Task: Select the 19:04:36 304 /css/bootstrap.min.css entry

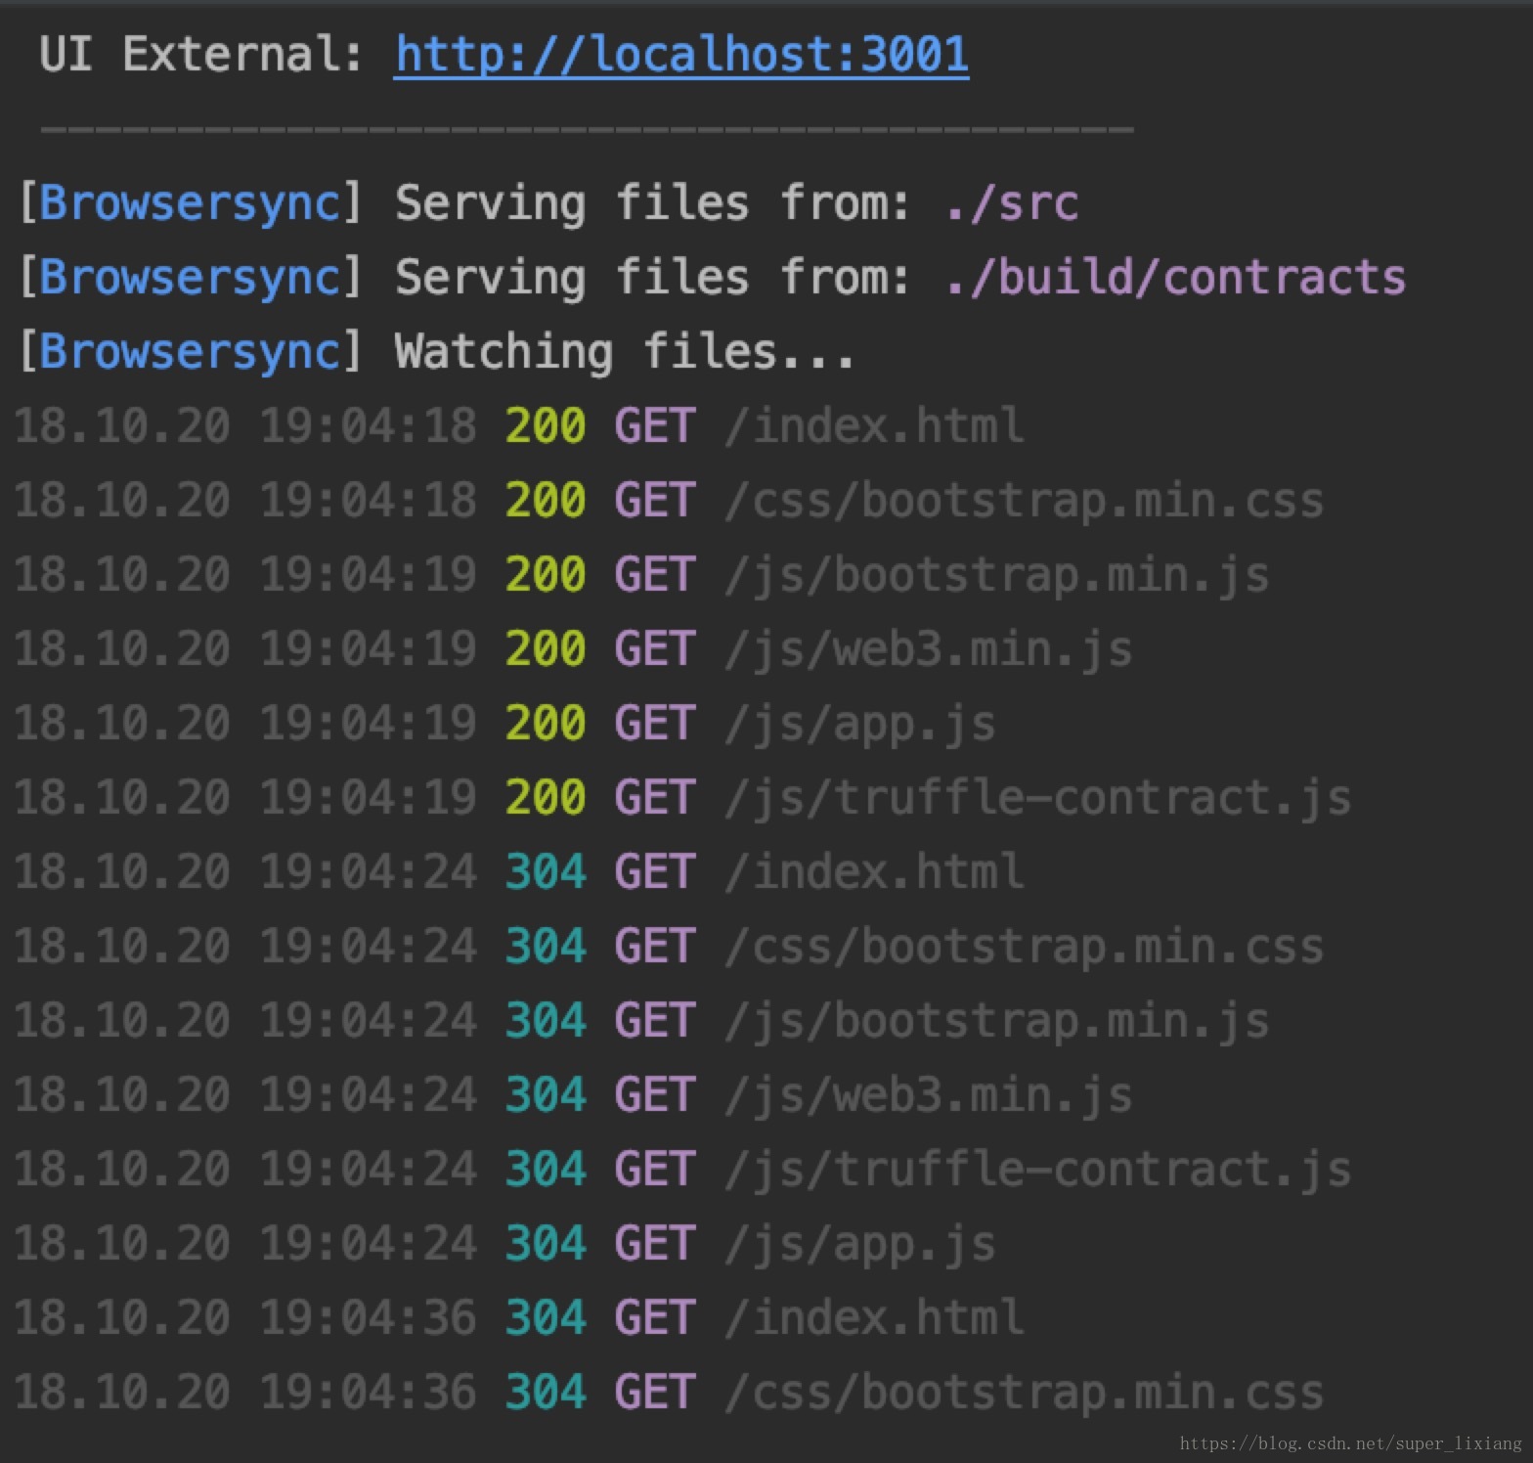Action: (669, 1393)
